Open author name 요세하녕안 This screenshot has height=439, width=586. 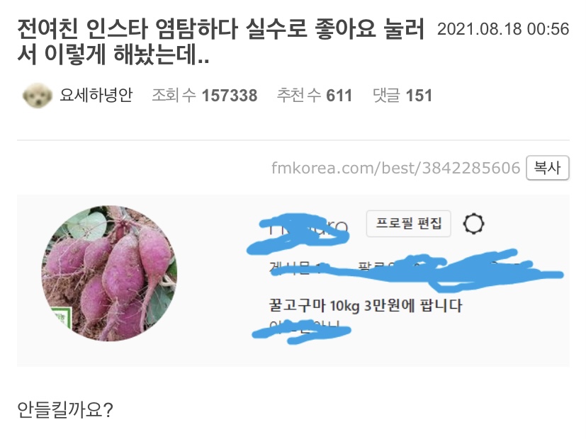(96, 95)
